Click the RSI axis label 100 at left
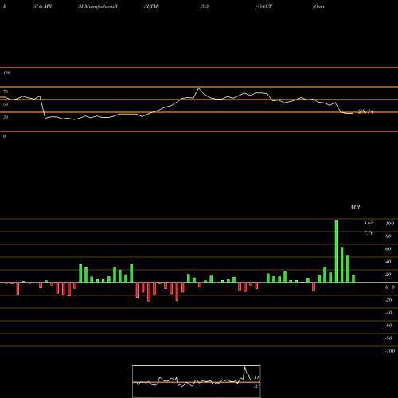Viewport: 398px width, 398px height. 6,72
